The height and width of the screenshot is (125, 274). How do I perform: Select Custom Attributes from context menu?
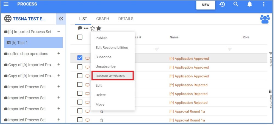[110, 76]
